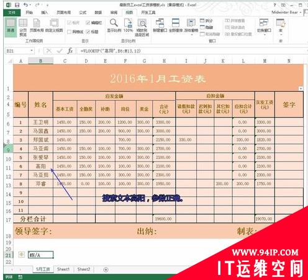Toggle the Formula Bar (编辑栏) checkbox
This screenshot has height=280, width=308.
(88, 23)
